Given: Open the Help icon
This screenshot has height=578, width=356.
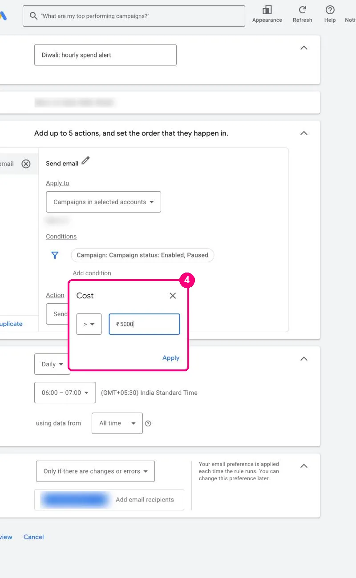Looking at the screenshot, I should (330, 10).
